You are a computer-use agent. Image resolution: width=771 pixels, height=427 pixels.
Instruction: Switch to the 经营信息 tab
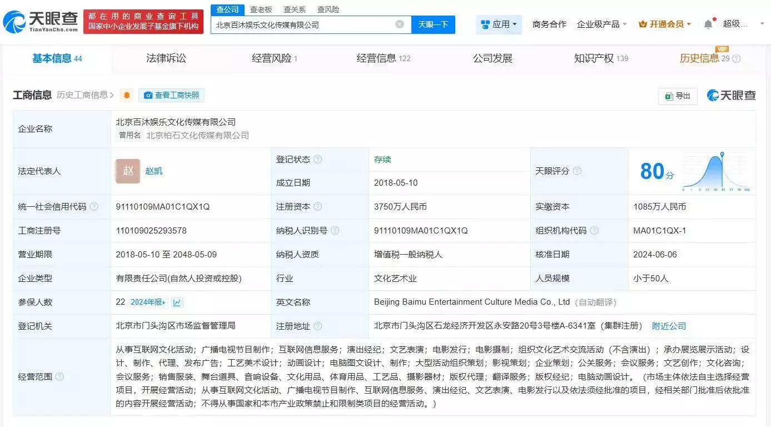tap(384, 58)
